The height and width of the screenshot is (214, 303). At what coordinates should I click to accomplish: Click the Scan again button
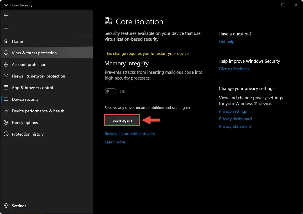122,120
